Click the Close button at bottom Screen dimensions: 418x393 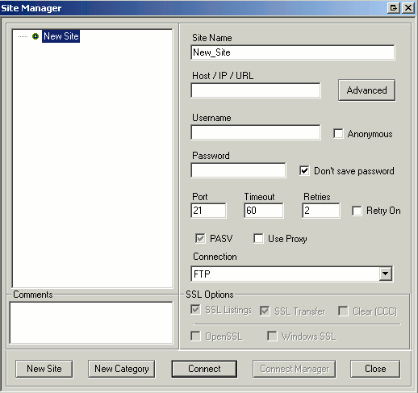tap(375, 369)
